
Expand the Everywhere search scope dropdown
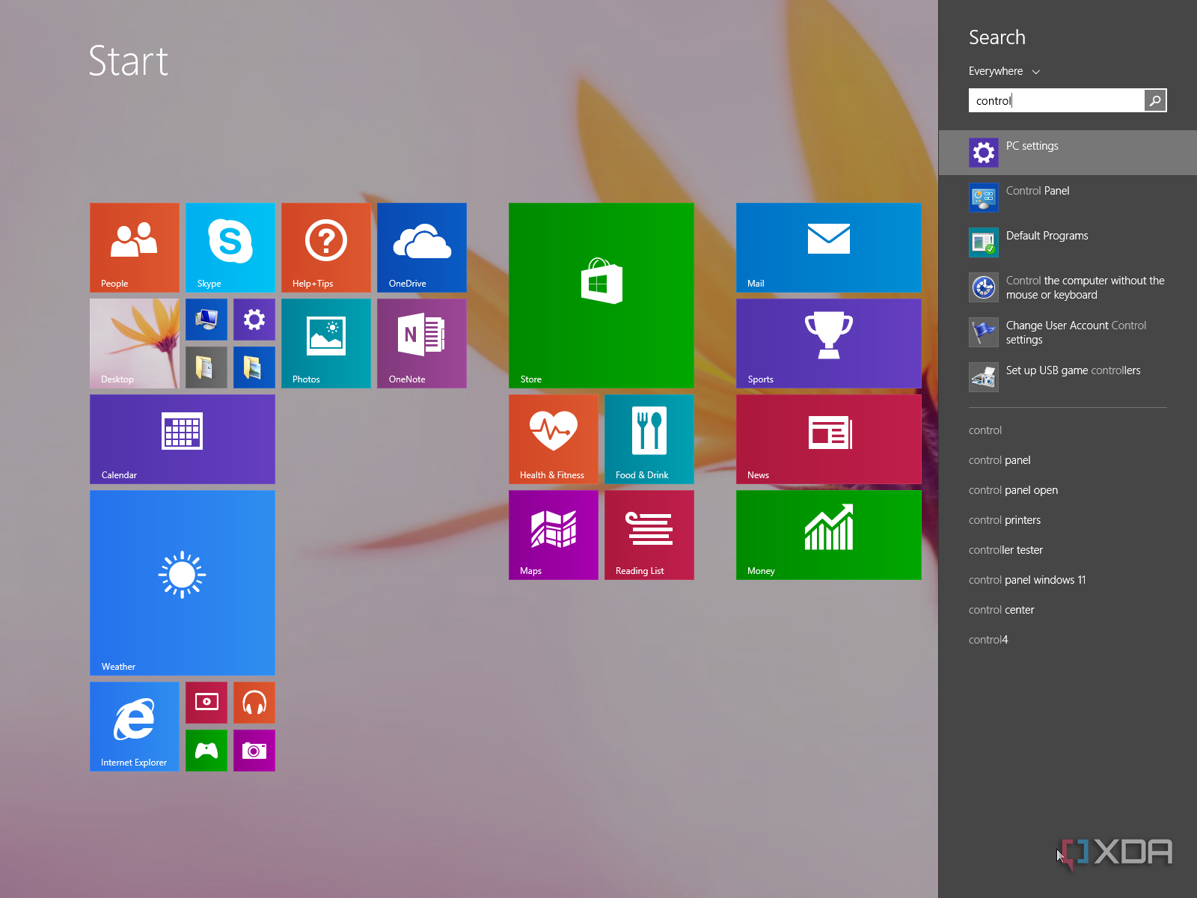[x=1004, y=71]
